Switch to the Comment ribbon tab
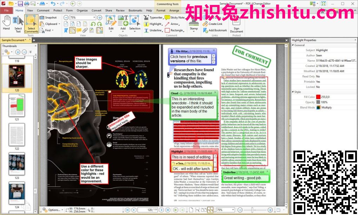 point(43,11)
